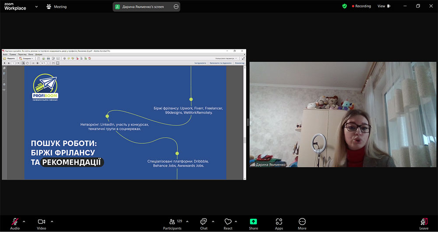
Task: Expand the React options caret
Action: 236,222
